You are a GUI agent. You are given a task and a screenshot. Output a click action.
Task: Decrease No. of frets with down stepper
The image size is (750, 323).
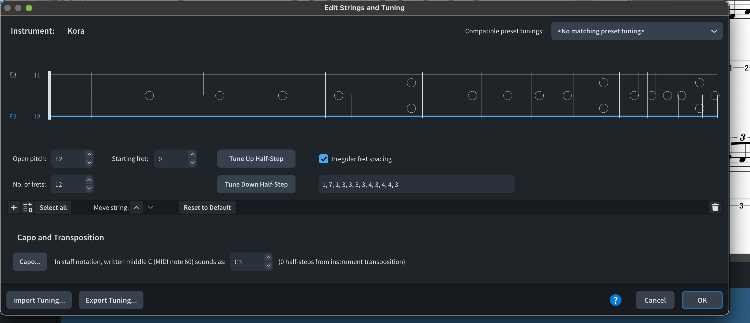(x=89, y=188)
